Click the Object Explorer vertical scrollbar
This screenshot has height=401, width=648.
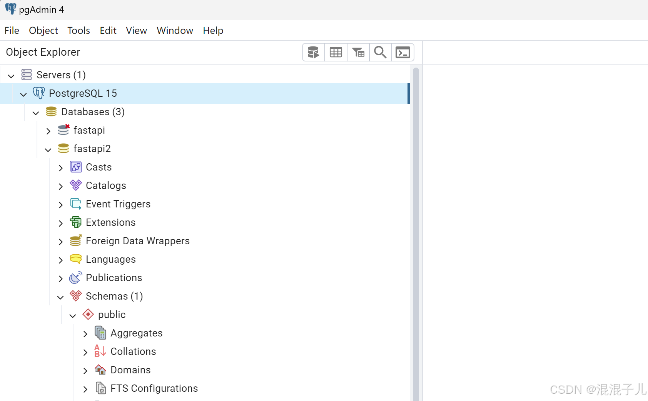pos(416,234)
